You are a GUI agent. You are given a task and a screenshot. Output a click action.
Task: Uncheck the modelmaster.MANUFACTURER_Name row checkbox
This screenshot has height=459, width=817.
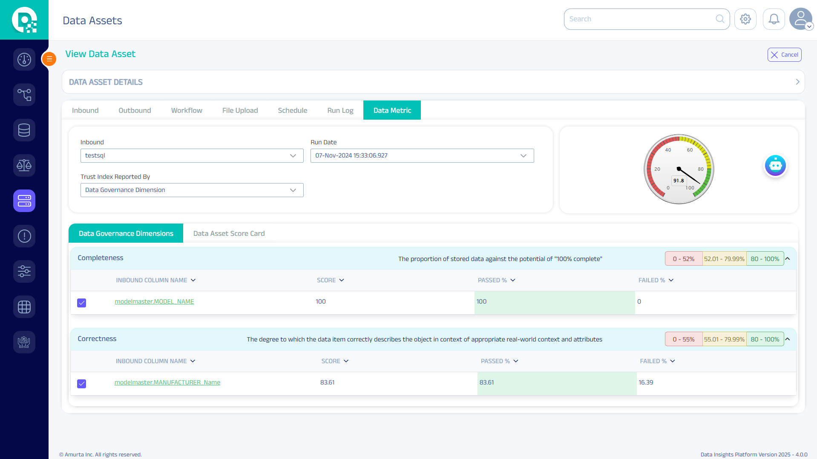(x=82, y=384)
